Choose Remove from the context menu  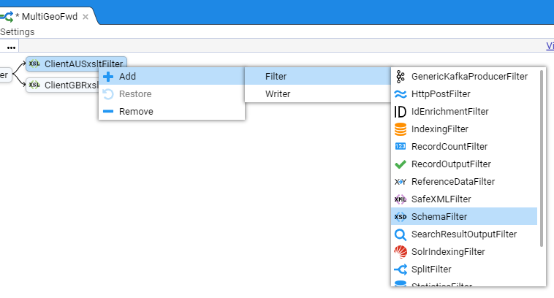point(136,112)
